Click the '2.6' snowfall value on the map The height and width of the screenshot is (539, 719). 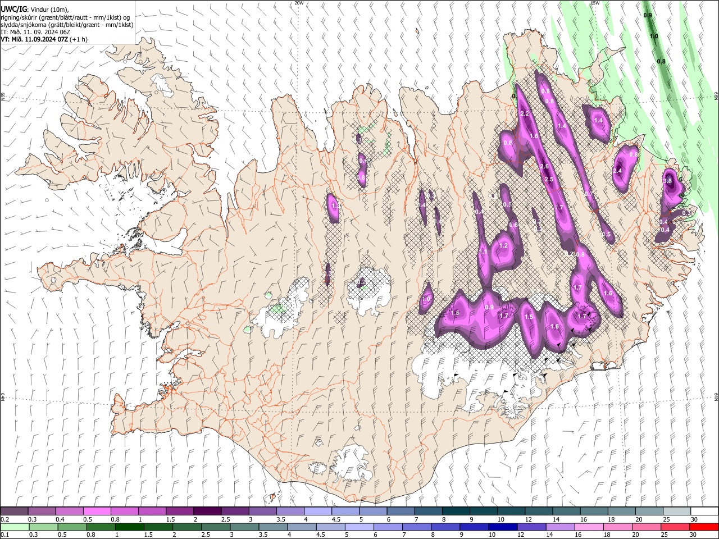point(544,166)
